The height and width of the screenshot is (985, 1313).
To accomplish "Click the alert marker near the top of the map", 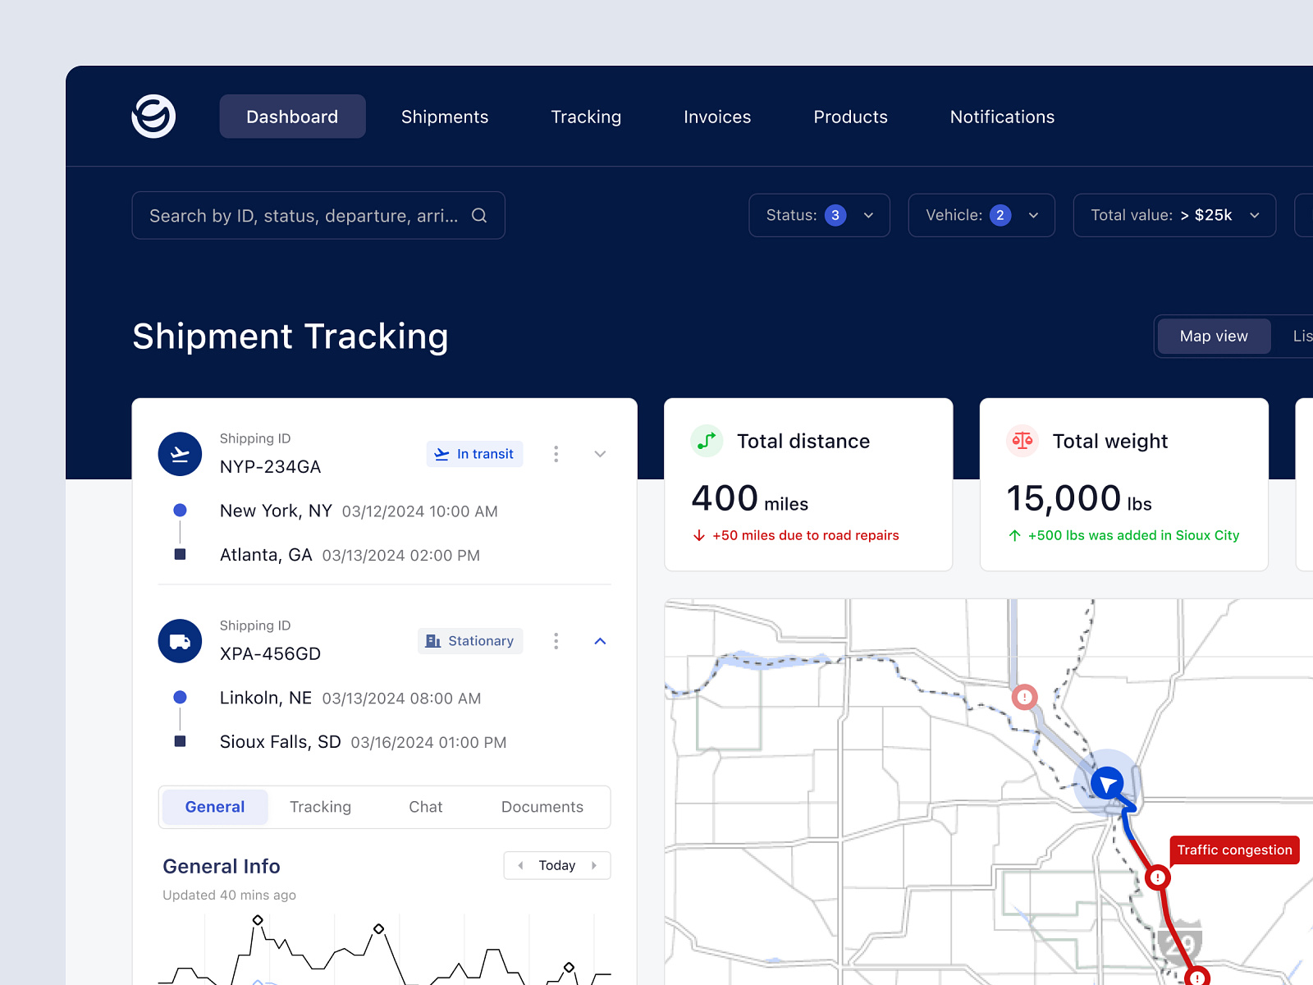I will pyautogui.click(x=1024, y=697).
